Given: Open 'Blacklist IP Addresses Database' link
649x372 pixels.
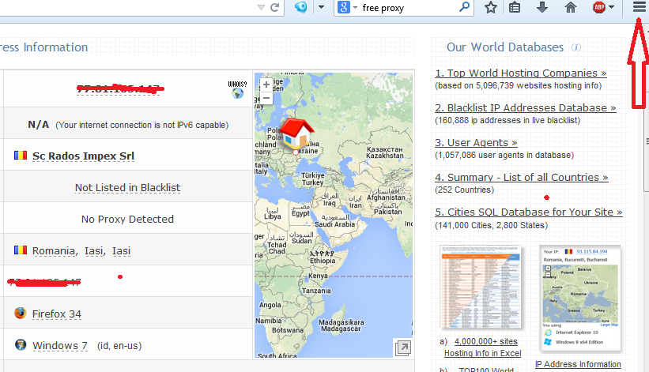Looking at the screenshot, I should [525, 108].
